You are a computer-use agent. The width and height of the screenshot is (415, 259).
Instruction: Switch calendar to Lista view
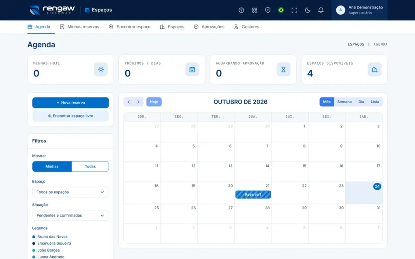(375, 102)
